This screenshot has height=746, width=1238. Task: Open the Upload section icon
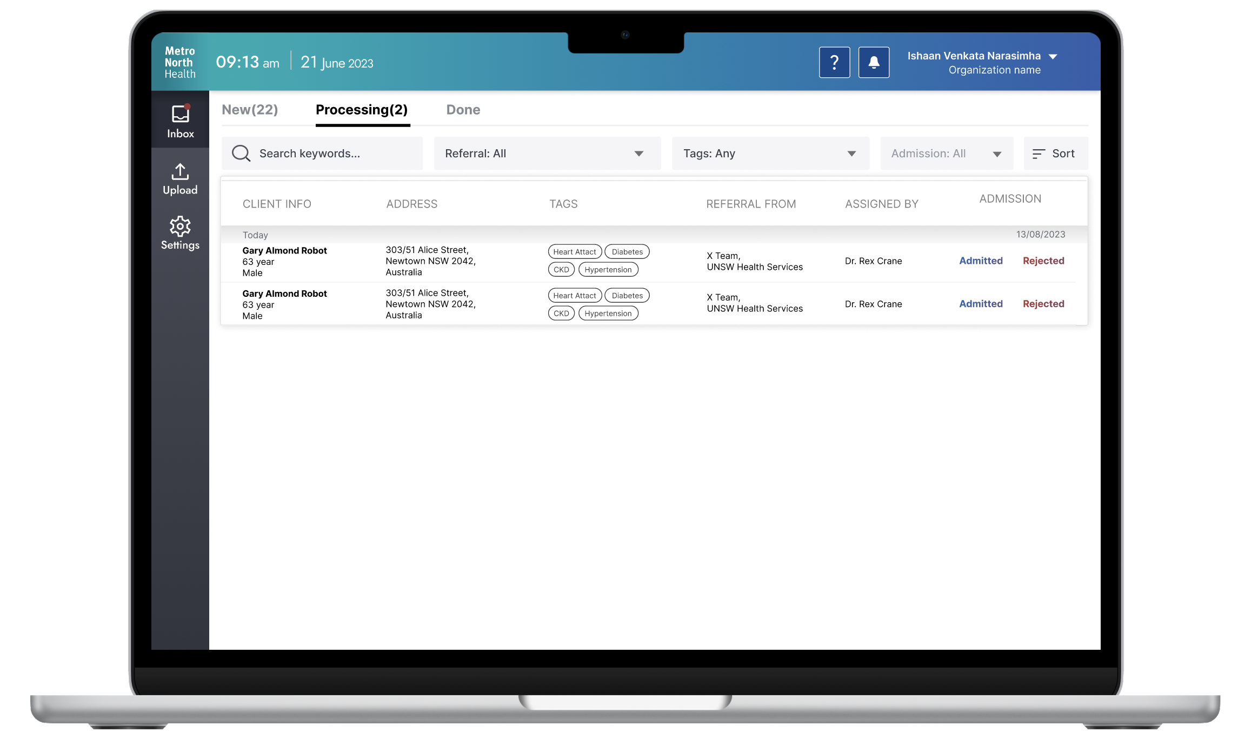[x=180, y=172]
